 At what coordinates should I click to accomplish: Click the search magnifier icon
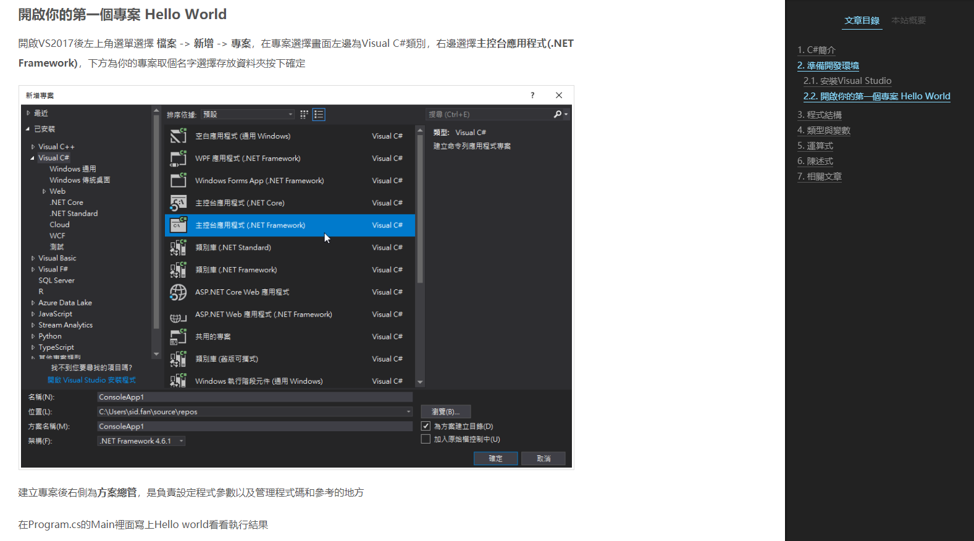[x=557, y=115]
